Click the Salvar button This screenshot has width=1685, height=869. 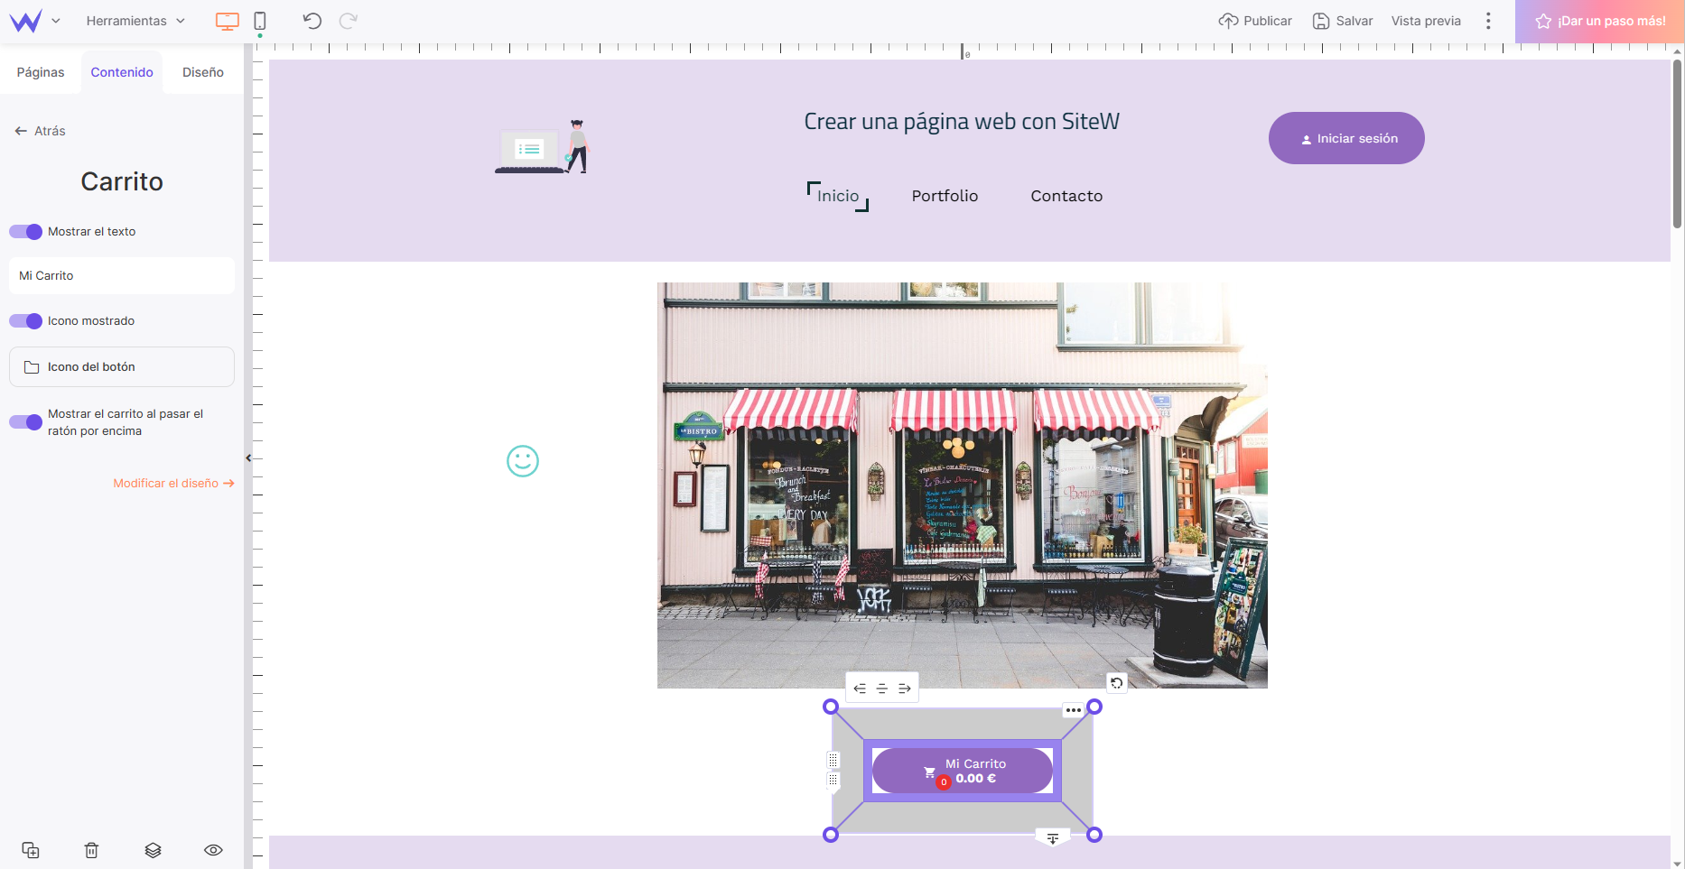[1343, 21]
